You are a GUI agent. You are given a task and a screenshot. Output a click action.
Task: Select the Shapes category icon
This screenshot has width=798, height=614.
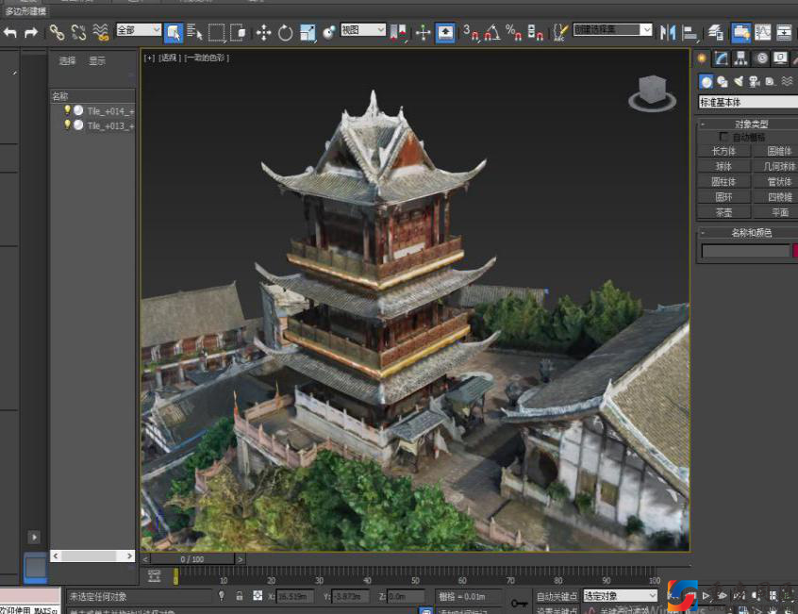pyautogui.click(x=723, y=81)
